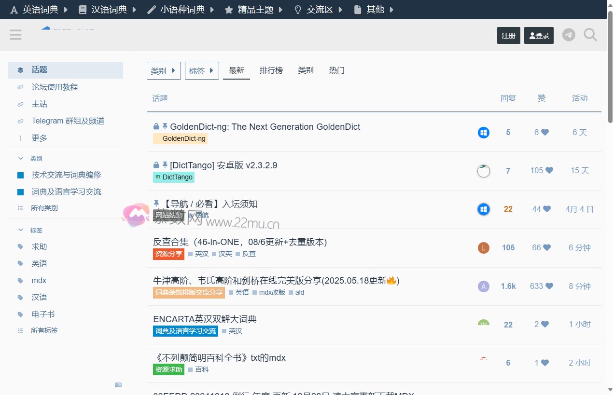The height and width of the screenshot is (395, 614).
Task: Open the site search magnifier icon
Action: click(x=590, y=35)
